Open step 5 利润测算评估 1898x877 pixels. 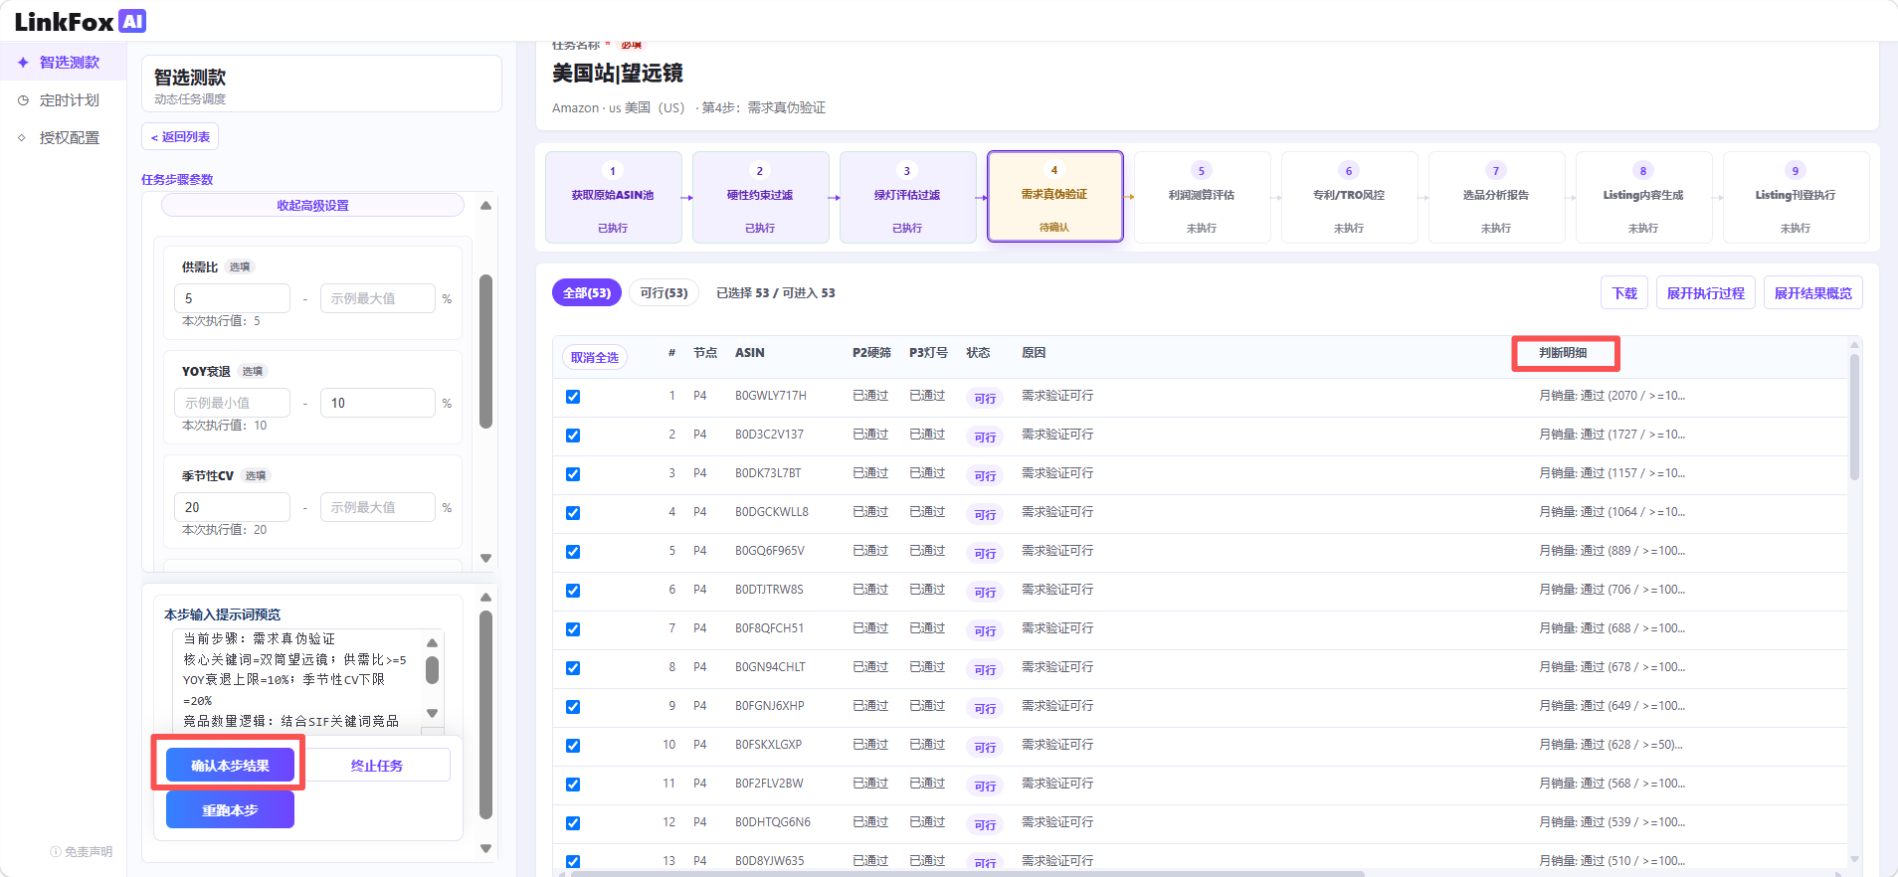point(1202,197)
